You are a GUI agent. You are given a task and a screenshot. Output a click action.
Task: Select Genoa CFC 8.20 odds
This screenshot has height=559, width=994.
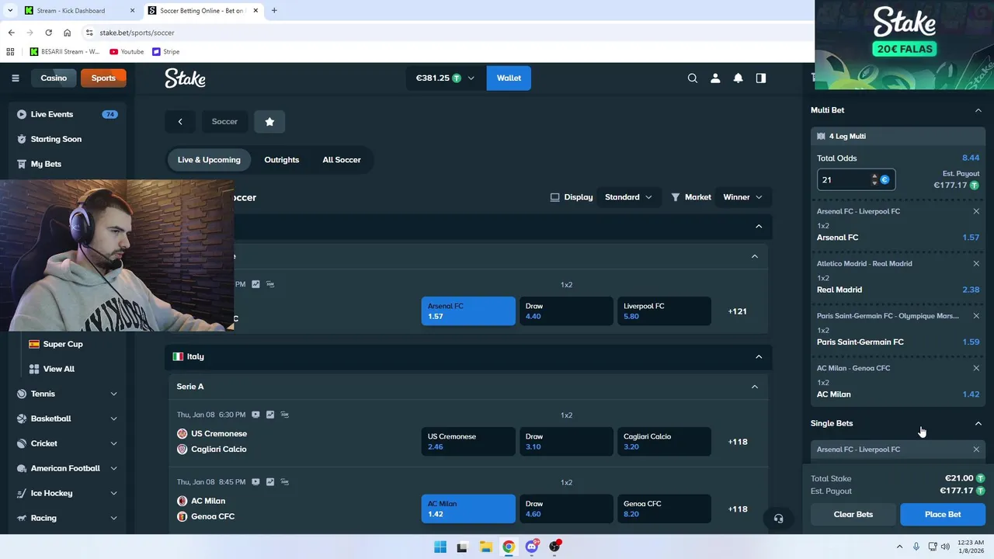coord(664,509)
